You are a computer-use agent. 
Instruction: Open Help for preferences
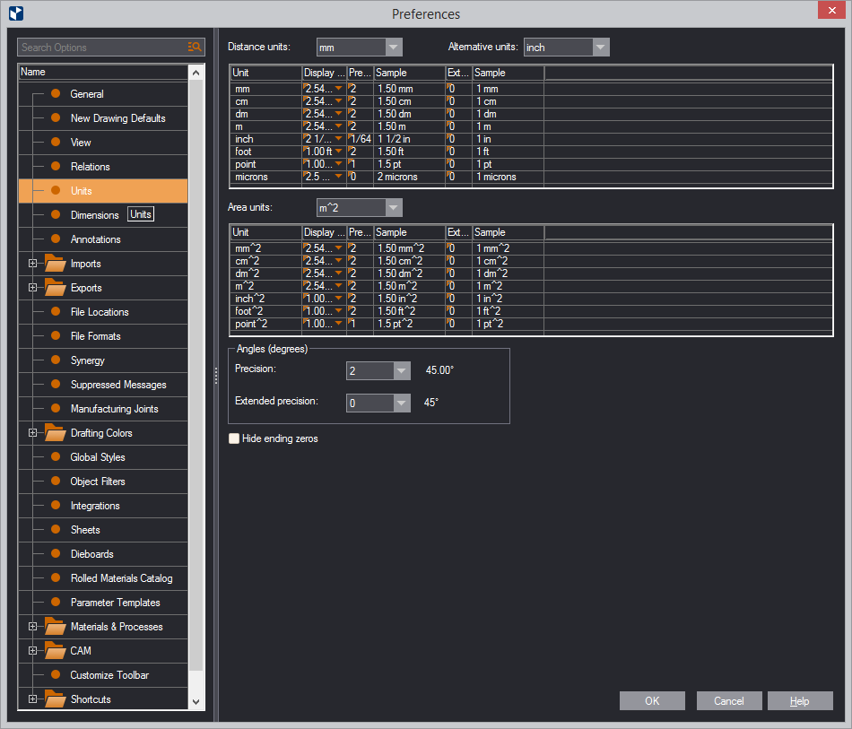[x=800, y=700]
